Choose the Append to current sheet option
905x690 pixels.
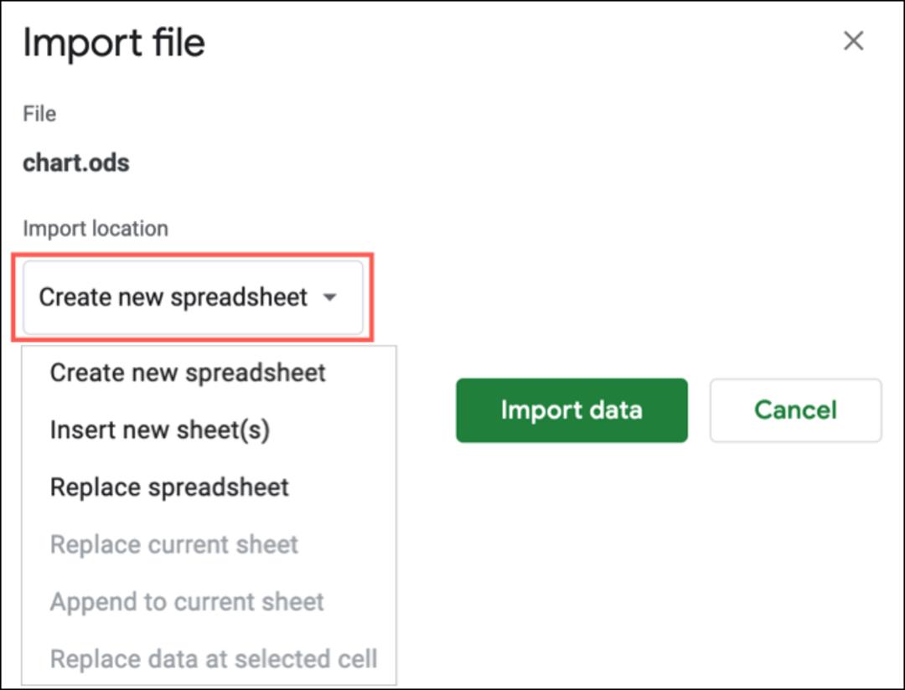click(186, 602)
